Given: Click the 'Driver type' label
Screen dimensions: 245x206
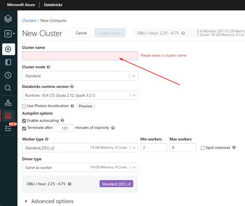Looking at the screenshot, I should 32,159.
